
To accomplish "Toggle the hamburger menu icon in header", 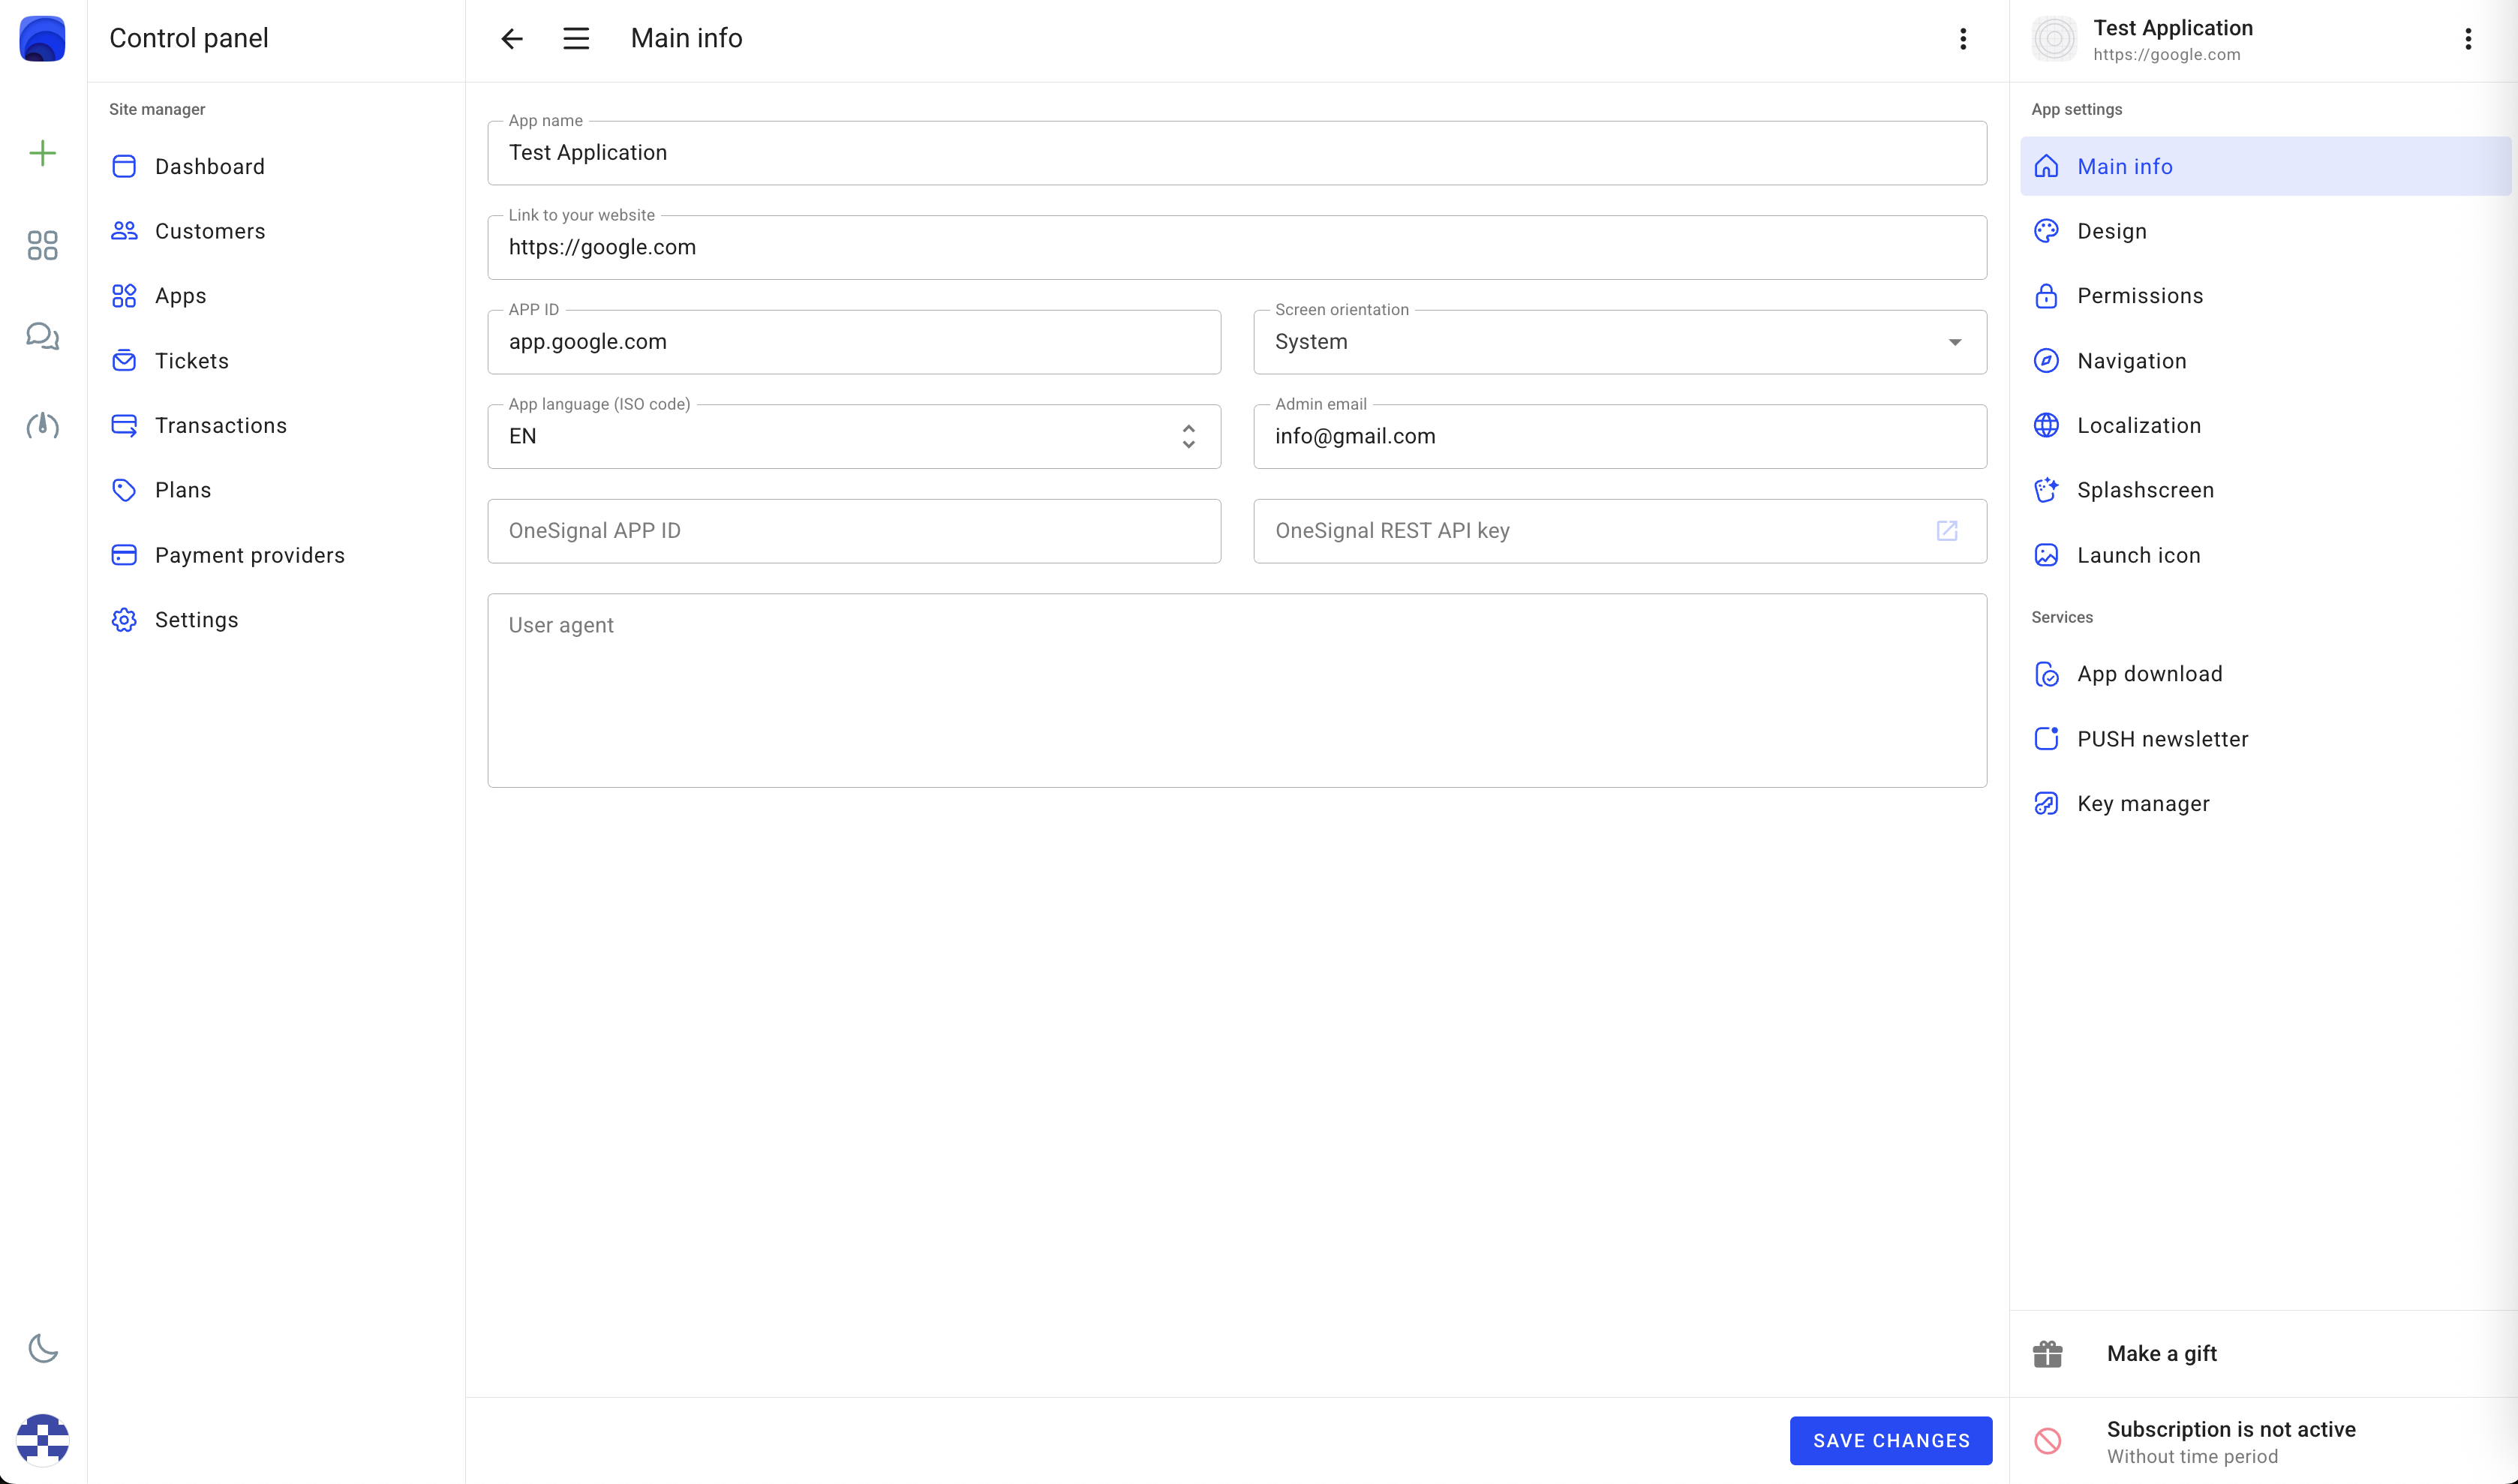I will point(576,39).
